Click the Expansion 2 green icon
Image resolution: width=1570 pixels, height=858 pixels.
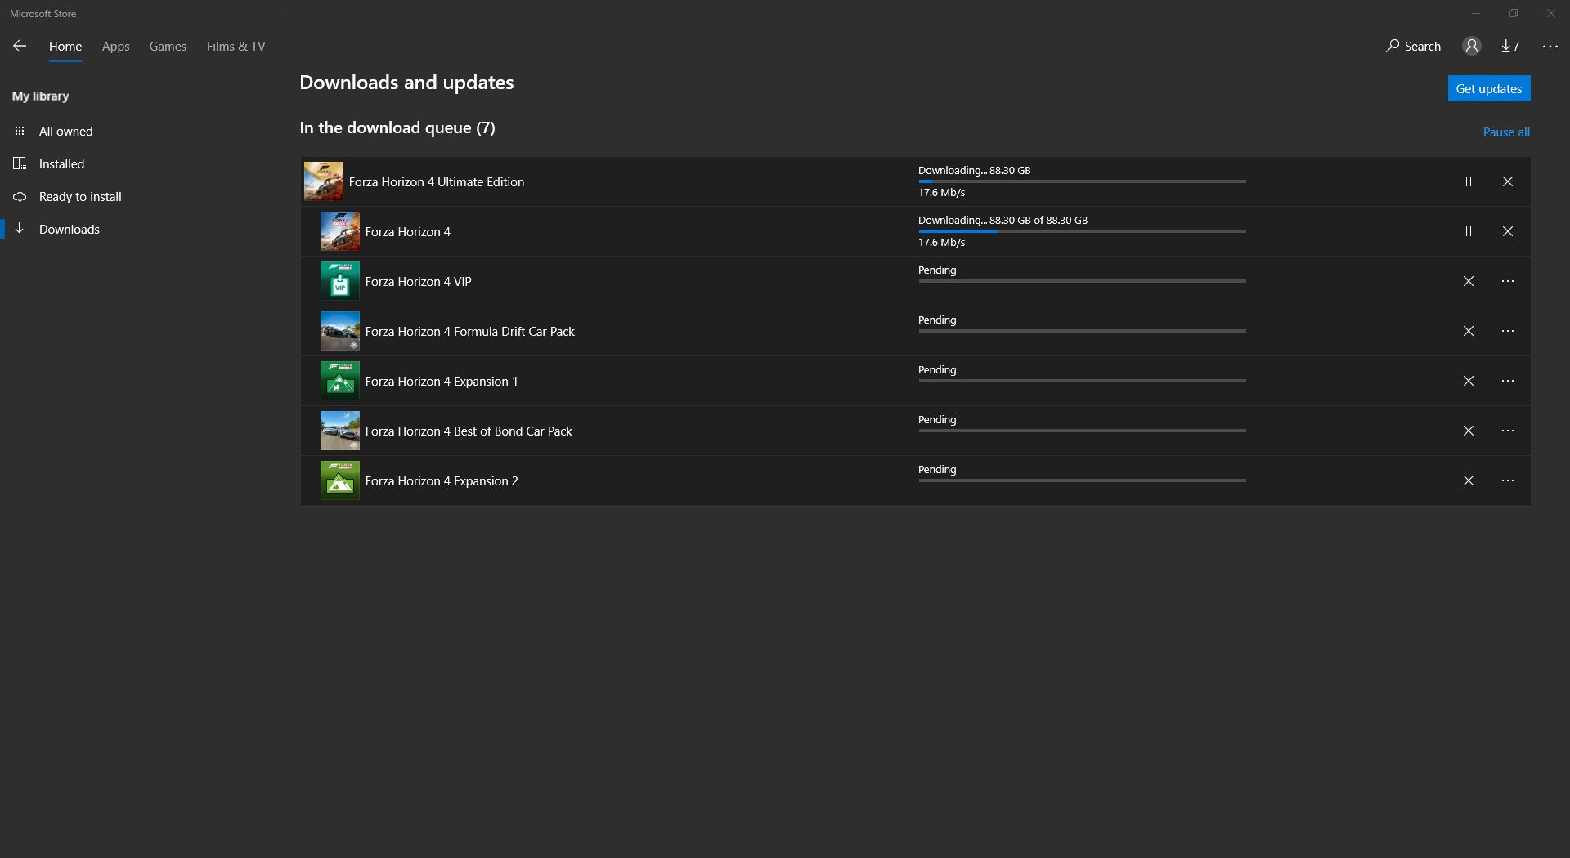click(x=340, y=480)
